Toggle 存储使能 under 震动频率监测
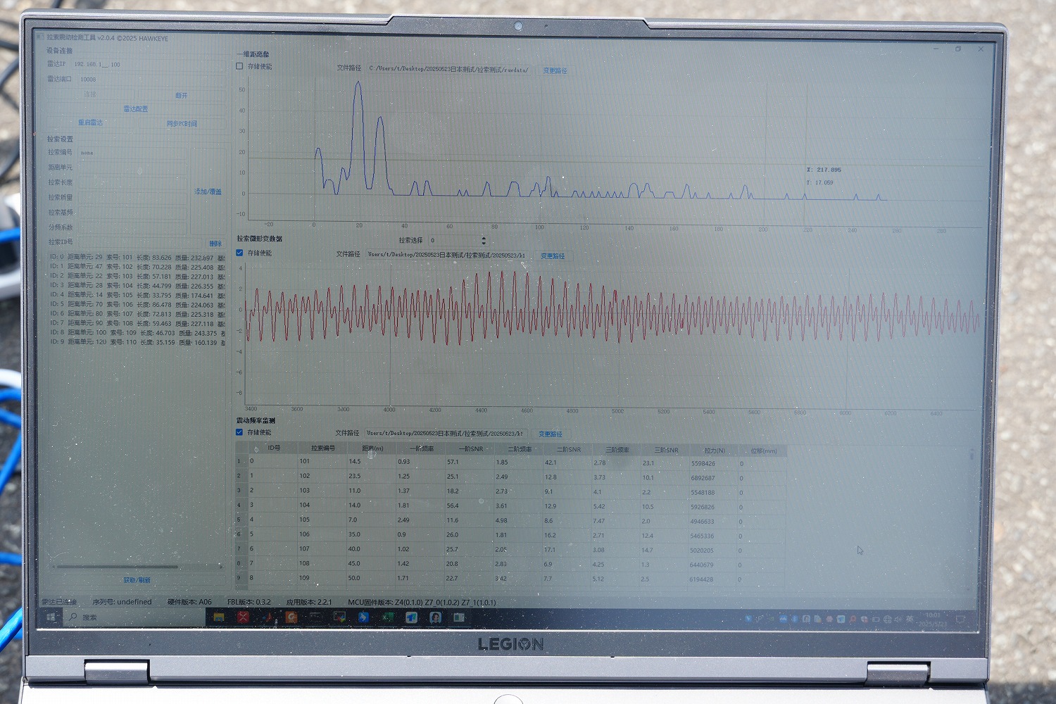This screenshot has height=704, width=1056. click(239, 432)
